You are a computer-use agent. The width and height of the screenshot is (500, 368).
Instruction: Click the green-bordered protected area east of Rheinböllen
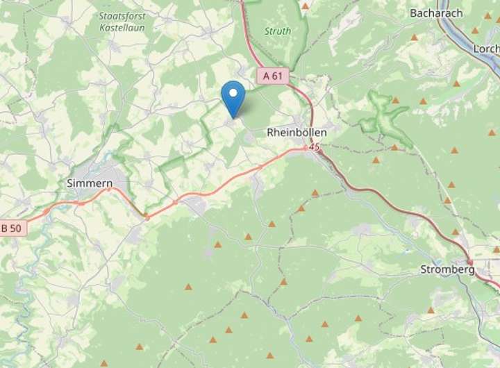[384, 115]
